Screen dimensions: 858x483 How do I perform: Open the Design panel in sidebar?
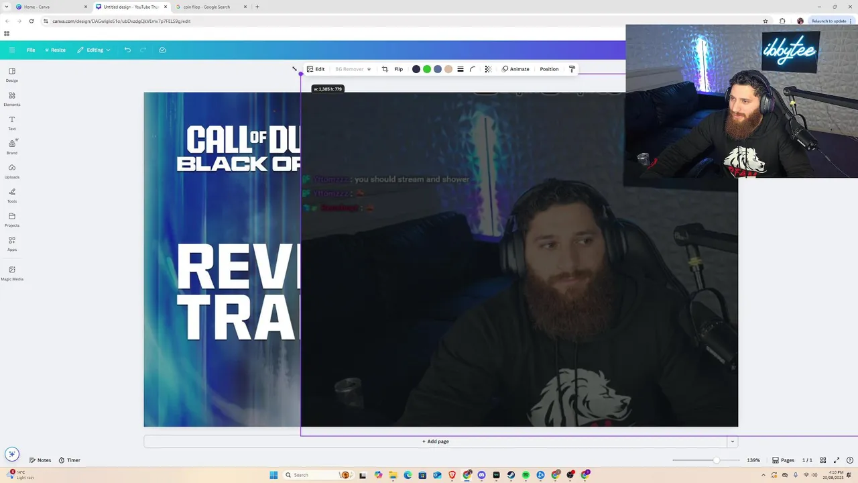[x=12, y=74]
